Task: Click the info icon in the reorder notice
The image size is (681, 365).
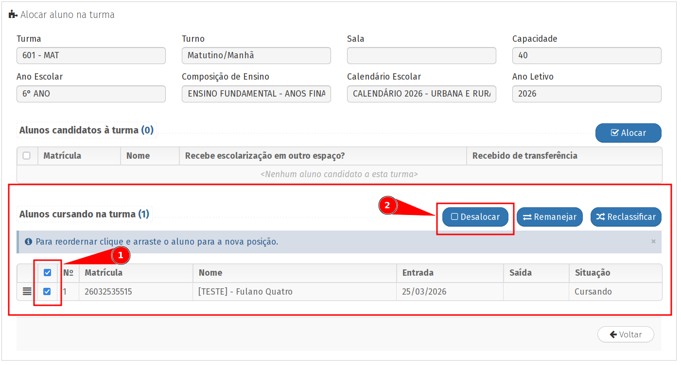Action: pos(29,242)
